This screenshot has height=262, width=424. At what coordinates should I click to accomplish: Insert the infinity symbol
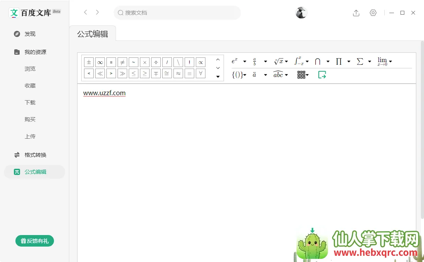[100, 62]
